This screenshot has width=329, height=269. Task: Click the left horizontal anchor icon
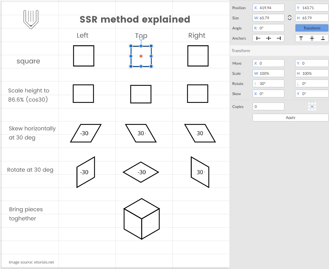[258, 38]
